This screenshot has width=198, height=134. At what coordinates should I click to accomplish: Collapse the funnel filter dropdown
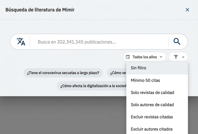click(x=178, y=57)
